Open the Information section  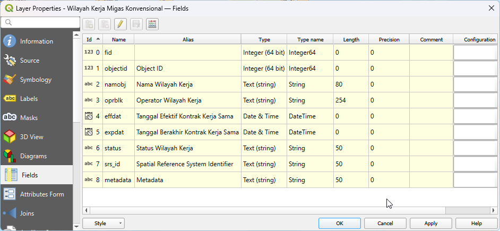click(36, 41)
